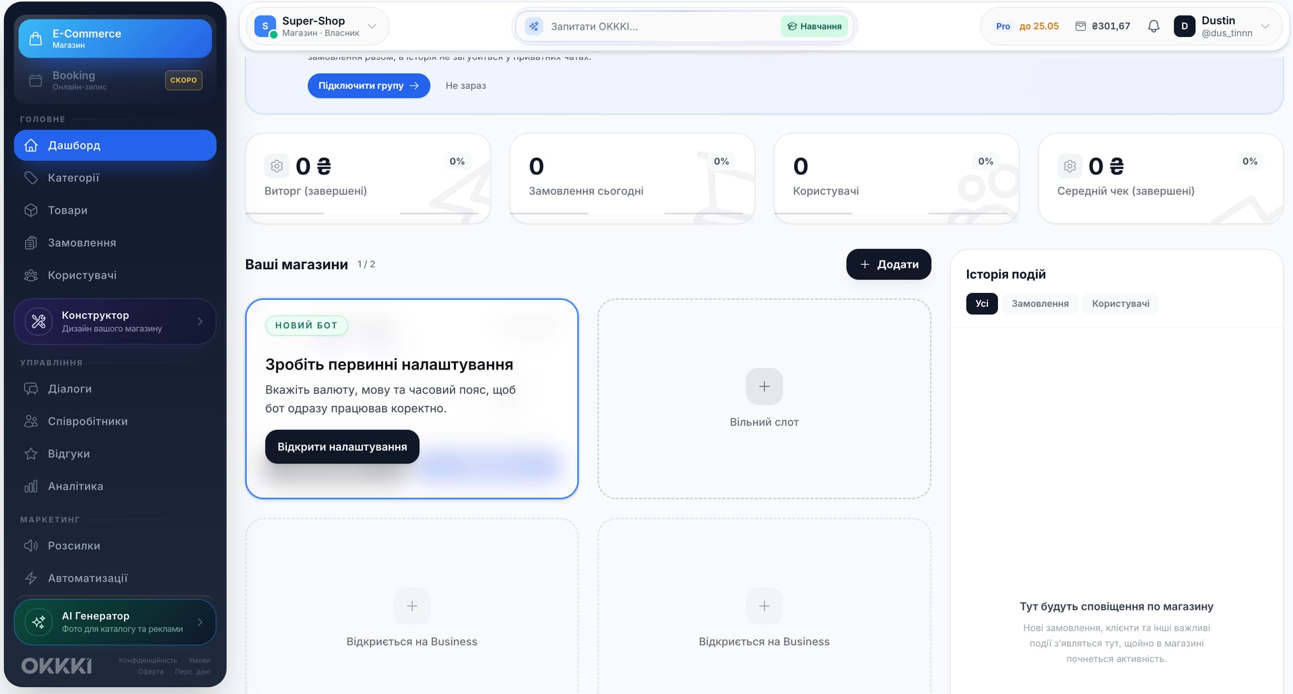Image resolution: width=1293 pixels, height=694 pixels.
Task: Open Умови footer link
Action: pyautogui.click(x=199, y=660)
